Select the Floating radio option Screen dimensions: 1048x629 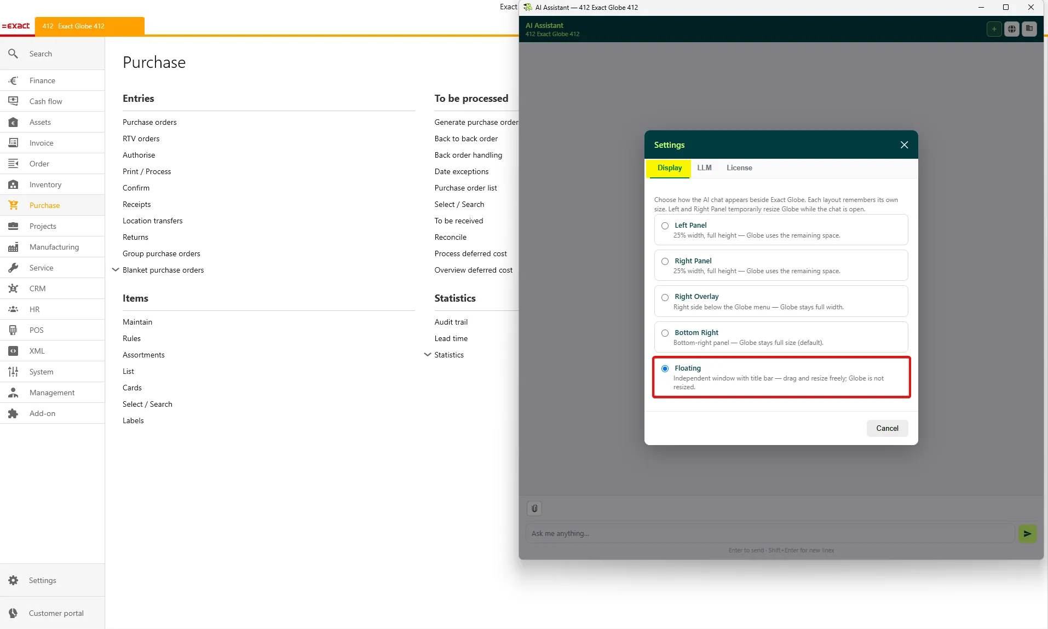[x=665, y=368]
